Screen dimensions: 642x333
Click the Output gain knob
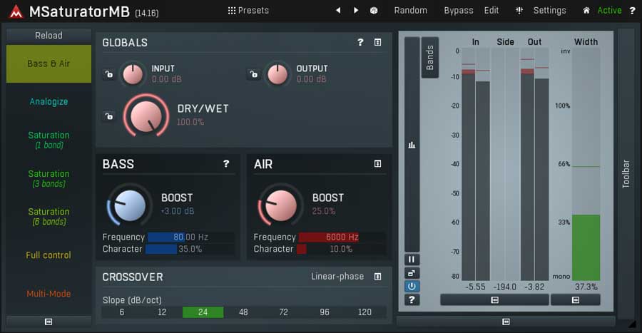pyautogui.click(x=277, y=74)
